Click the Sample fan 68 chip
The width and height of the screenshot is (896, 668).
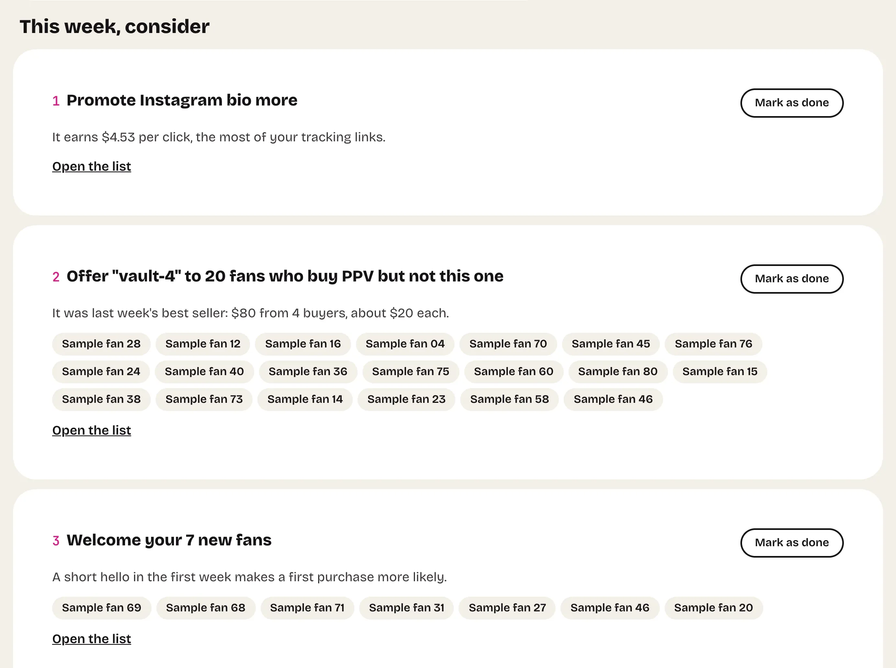206,608
